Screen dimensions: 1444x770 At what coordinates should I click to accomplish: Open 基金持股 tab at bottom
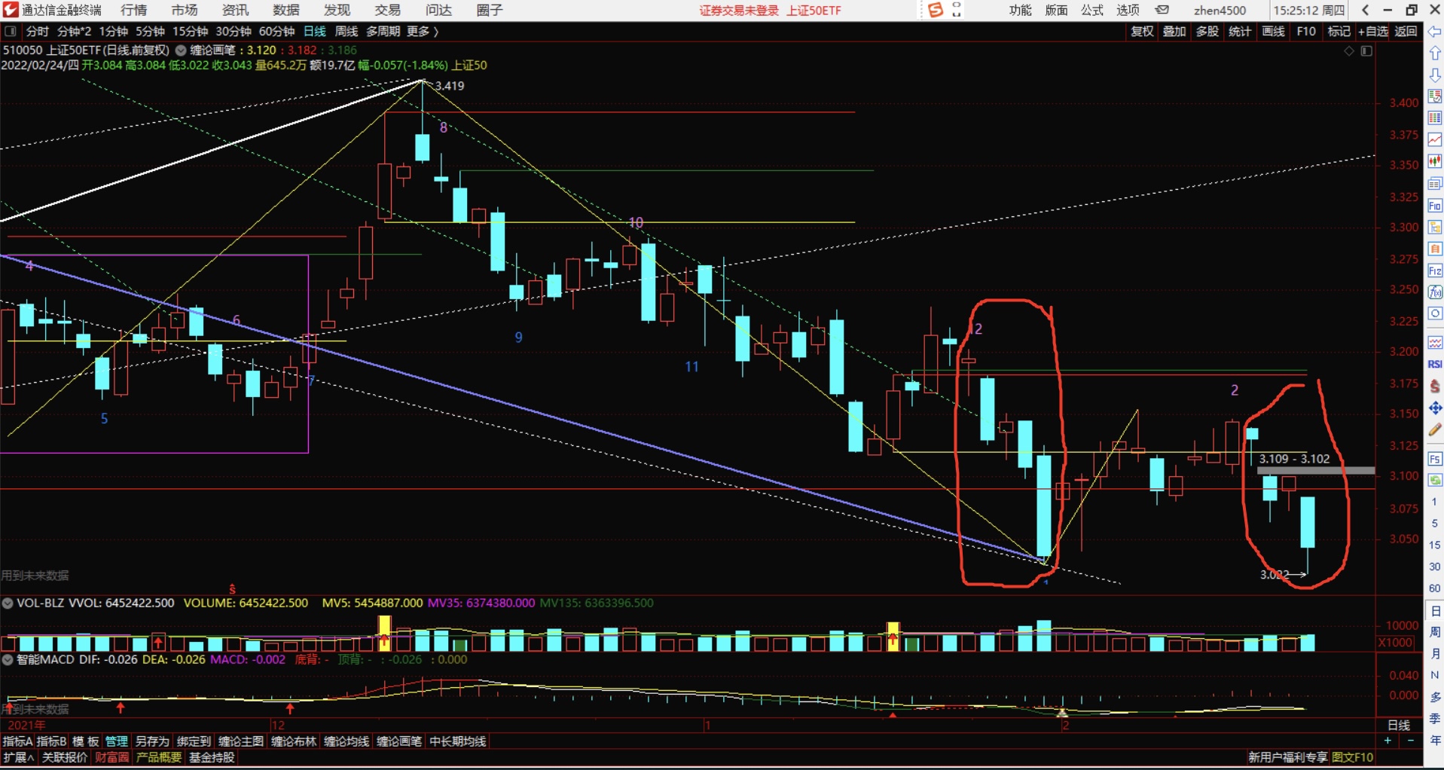212,757
